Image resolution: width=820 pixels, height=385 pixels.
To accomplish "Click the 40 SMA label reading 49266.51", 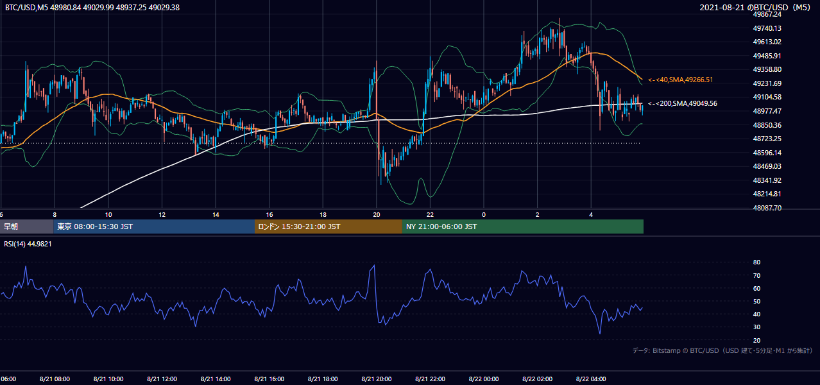I will [681, 80].
